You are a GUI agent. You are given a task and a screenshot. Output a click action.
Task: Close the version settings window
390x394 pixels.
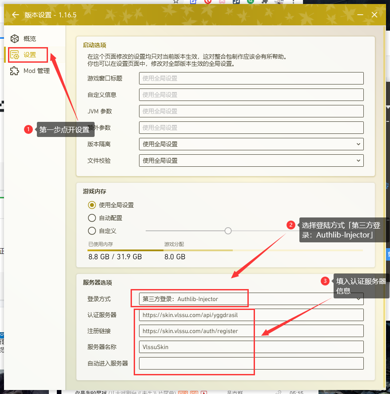374,15
